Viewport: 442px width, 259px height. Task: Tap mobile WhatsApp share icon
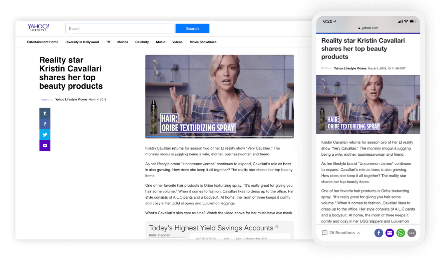tap(401, 233)
